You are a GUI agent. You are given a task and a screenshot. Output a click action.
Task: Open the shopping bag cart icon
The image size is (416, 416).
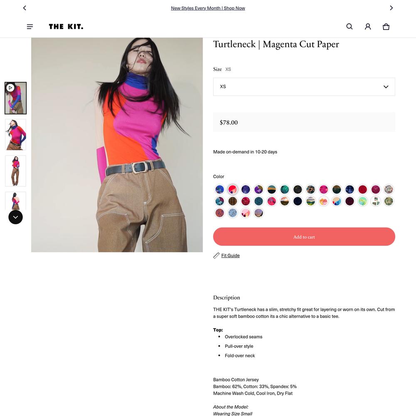(386, 27)
